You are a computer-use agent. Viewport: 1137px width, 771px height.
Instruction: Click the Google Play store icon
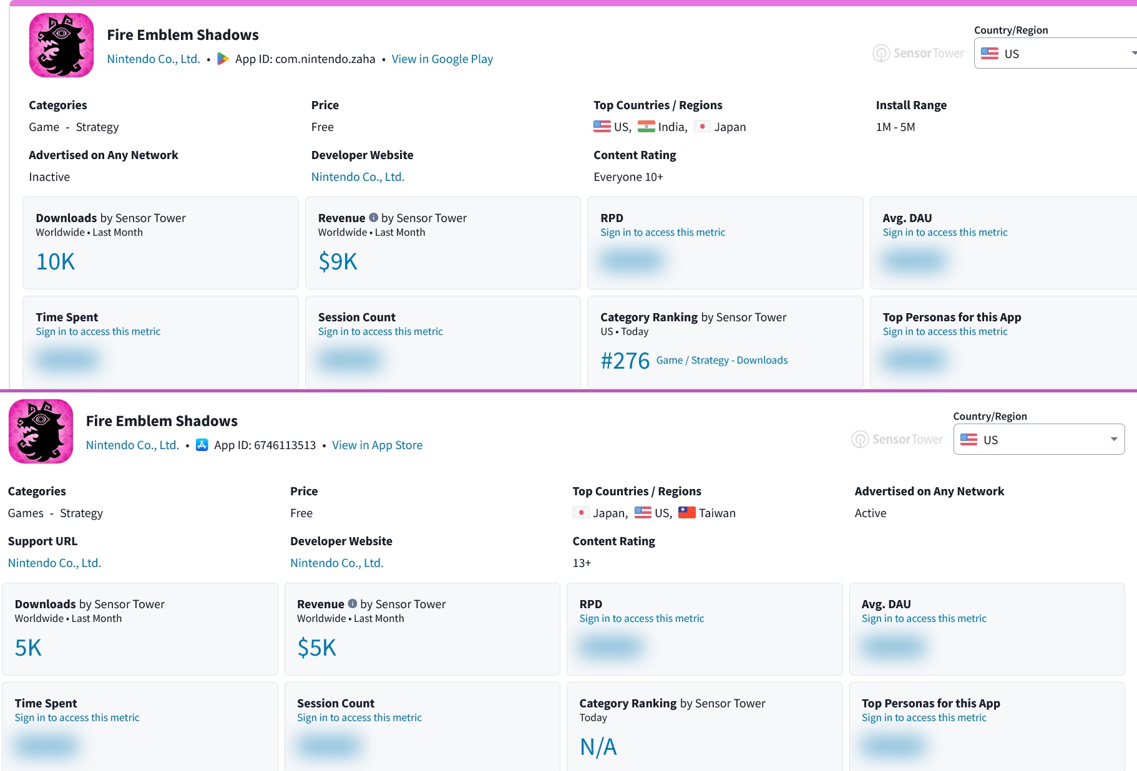pos(223,59)
